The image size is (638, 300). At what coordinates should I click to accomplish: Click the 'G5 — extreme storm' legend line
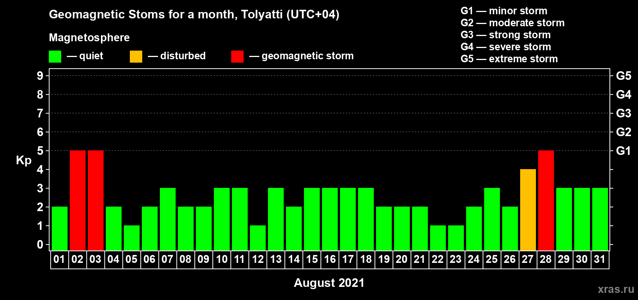click(x=509, y=59)
